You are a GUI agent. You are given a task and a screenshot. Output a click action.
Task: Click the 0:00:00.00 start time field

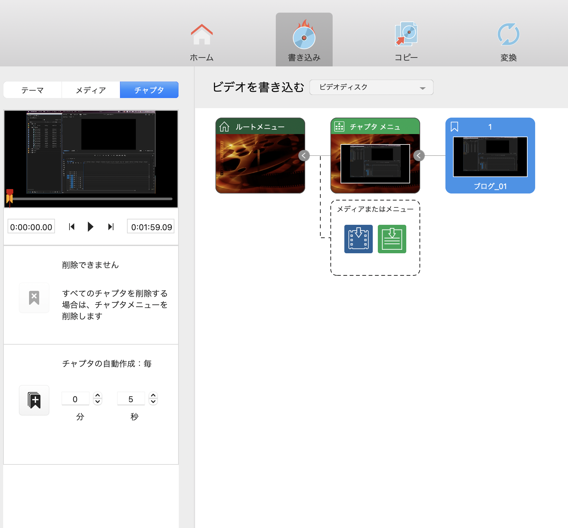point(31,226)
